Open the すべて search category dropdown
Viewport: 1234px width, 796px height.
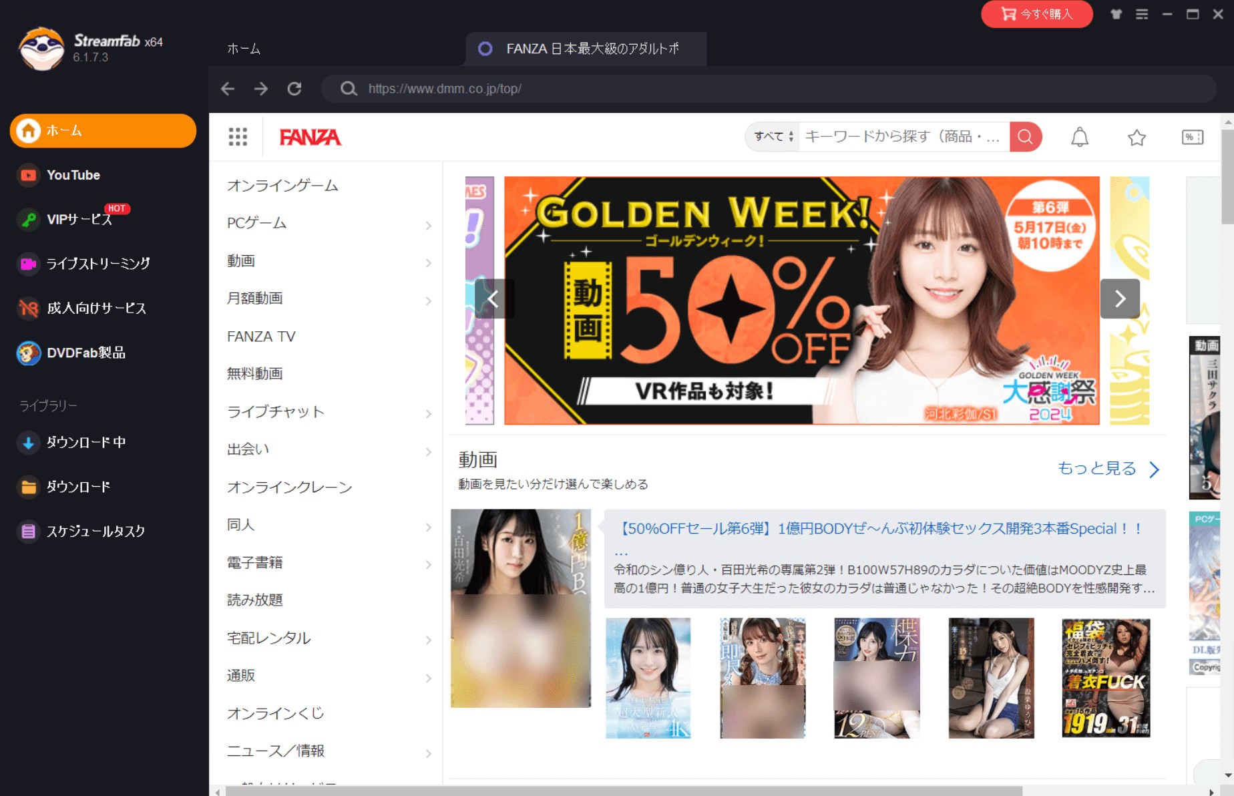pyautogui.click(x=773, y=137)
